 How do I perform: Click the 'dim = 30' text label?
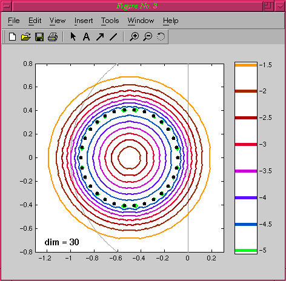point(62,242)
